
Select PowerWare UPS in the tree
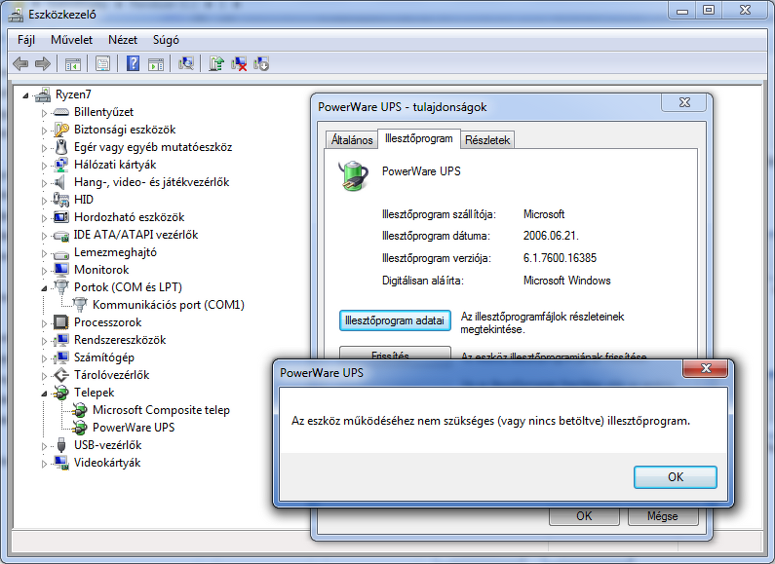[134, 428]
